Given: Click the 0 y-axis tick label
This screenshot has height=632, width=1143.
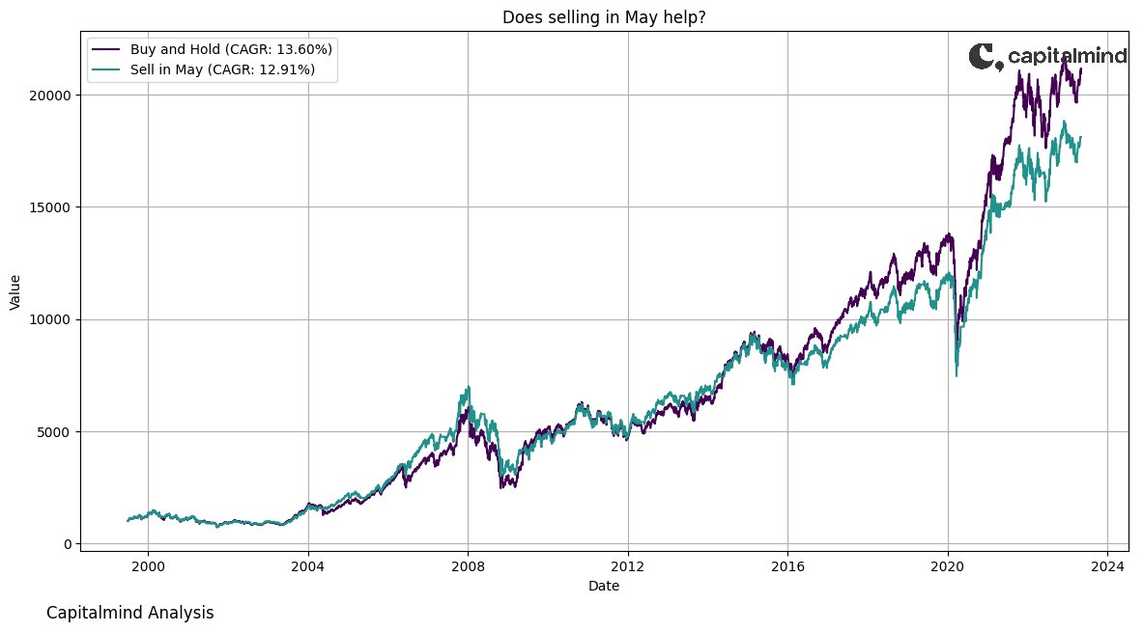Looking at the screenshot, I should click(69, 544).
